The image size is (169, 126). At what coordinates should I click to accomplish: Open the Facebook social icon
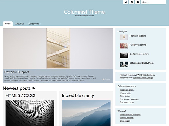[138, 2]
